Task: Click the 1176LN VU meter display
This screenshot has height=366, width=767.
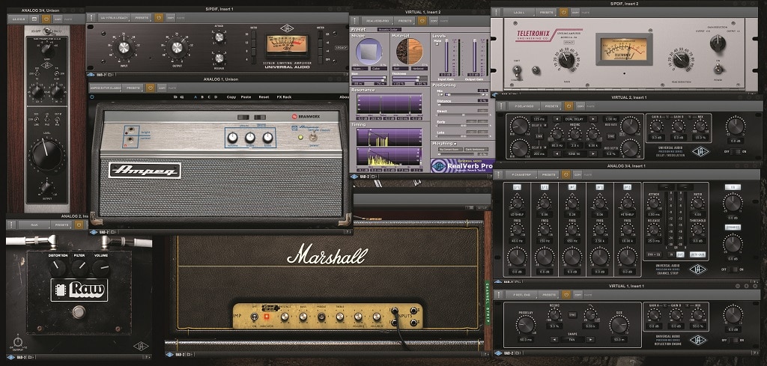Action: (x=287, y=46)
